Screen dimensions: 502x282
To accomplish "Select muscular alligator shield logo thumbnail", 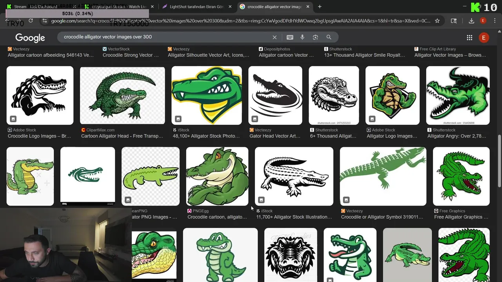I will 393,96.
